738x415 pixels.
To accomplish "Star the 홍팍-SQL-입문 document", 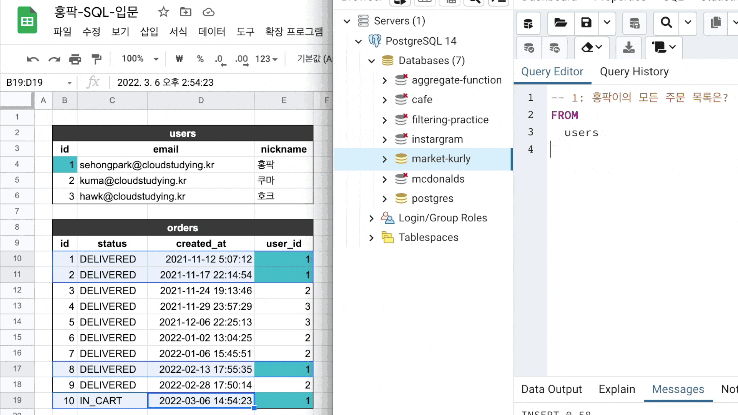I will 163,12.
